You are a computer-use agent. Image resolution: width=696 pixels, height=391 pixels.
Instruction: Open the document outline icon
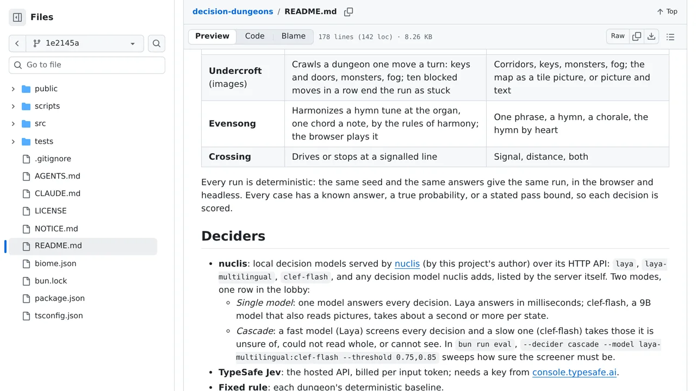point(670,37)
